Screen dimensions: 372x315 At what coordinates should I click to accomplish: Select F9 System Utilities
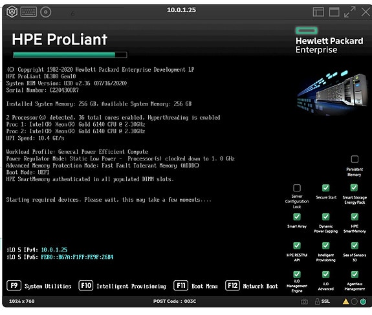click(39, 286)
